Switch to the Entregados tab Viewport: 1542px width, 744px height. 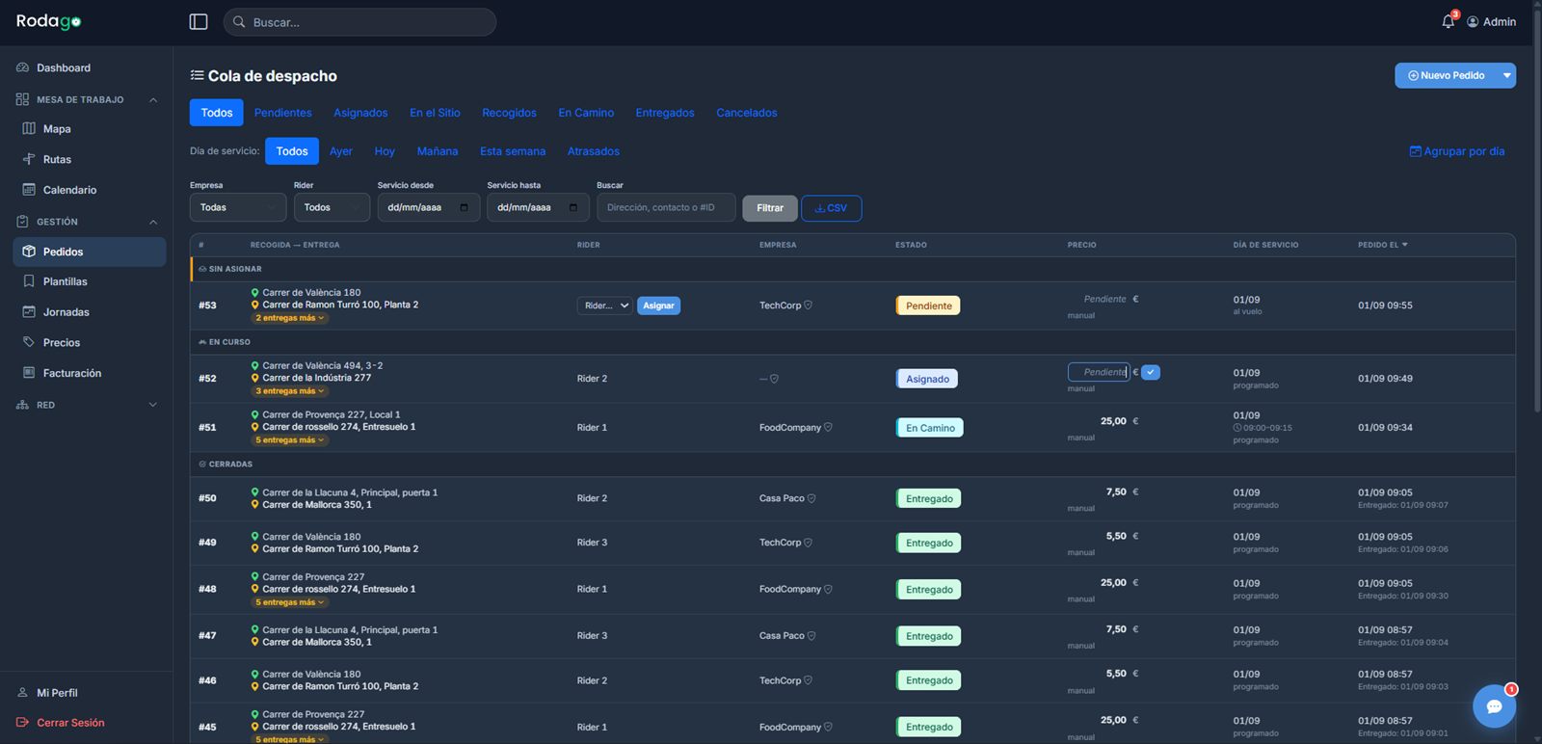click(x=665, y=113)
